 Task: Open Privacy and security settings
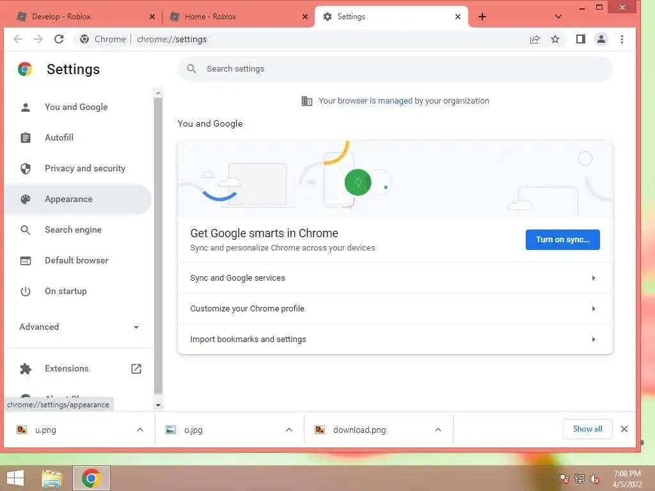[78, 169]
